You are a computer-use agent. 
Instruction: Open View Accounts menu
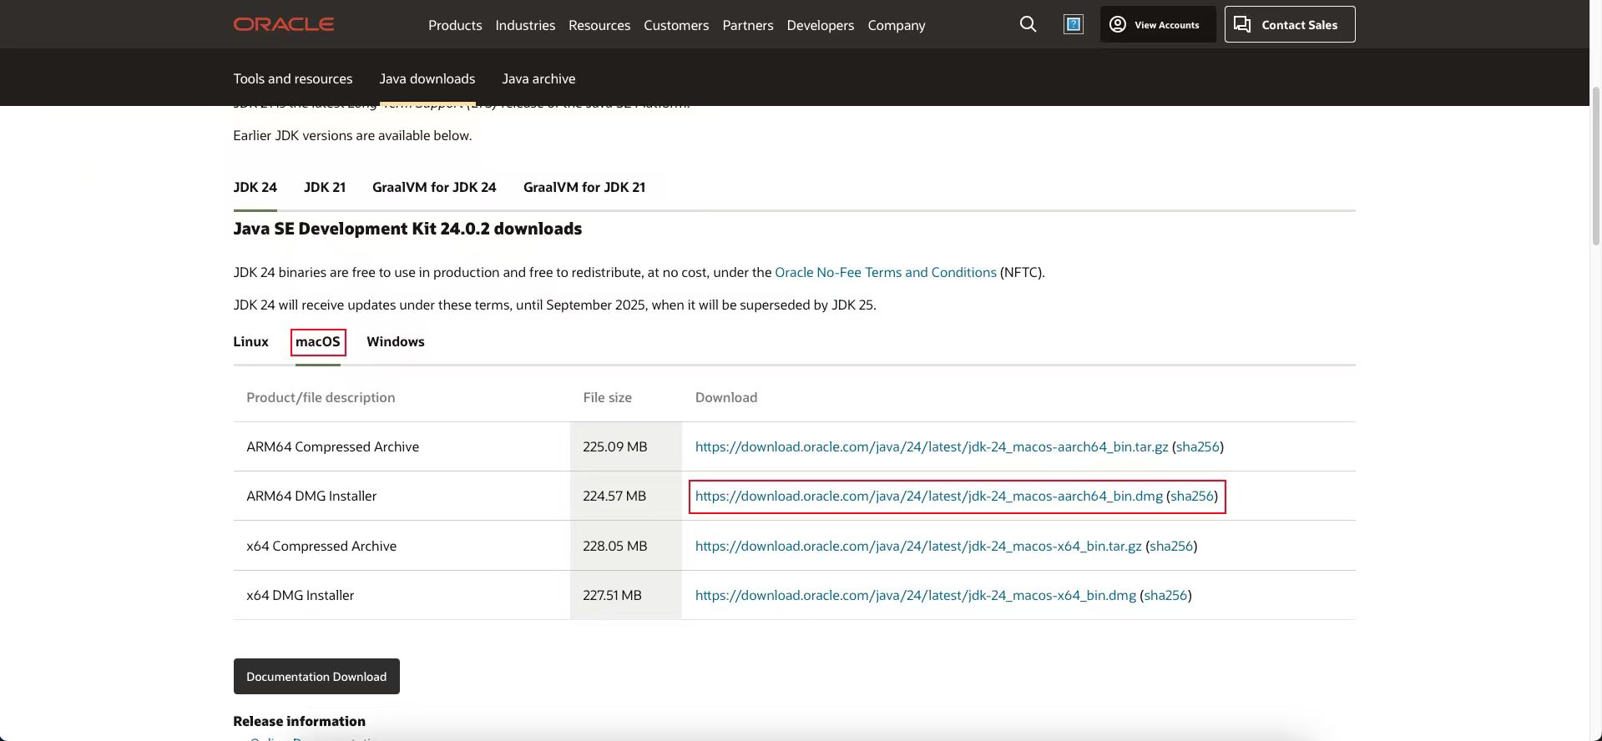pos(1156,25)
